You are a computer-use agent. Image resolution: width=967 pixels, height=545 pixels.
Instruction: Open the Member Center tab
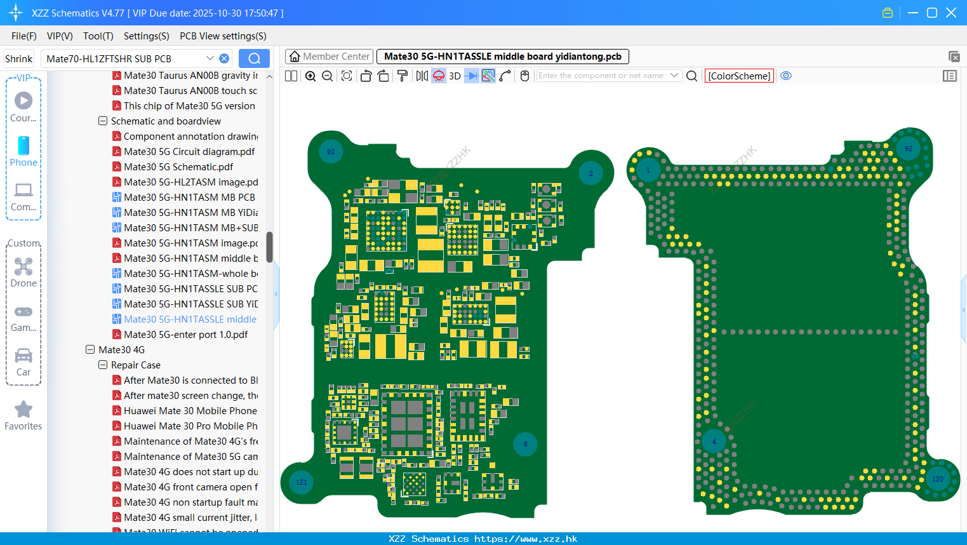[330, 57]
